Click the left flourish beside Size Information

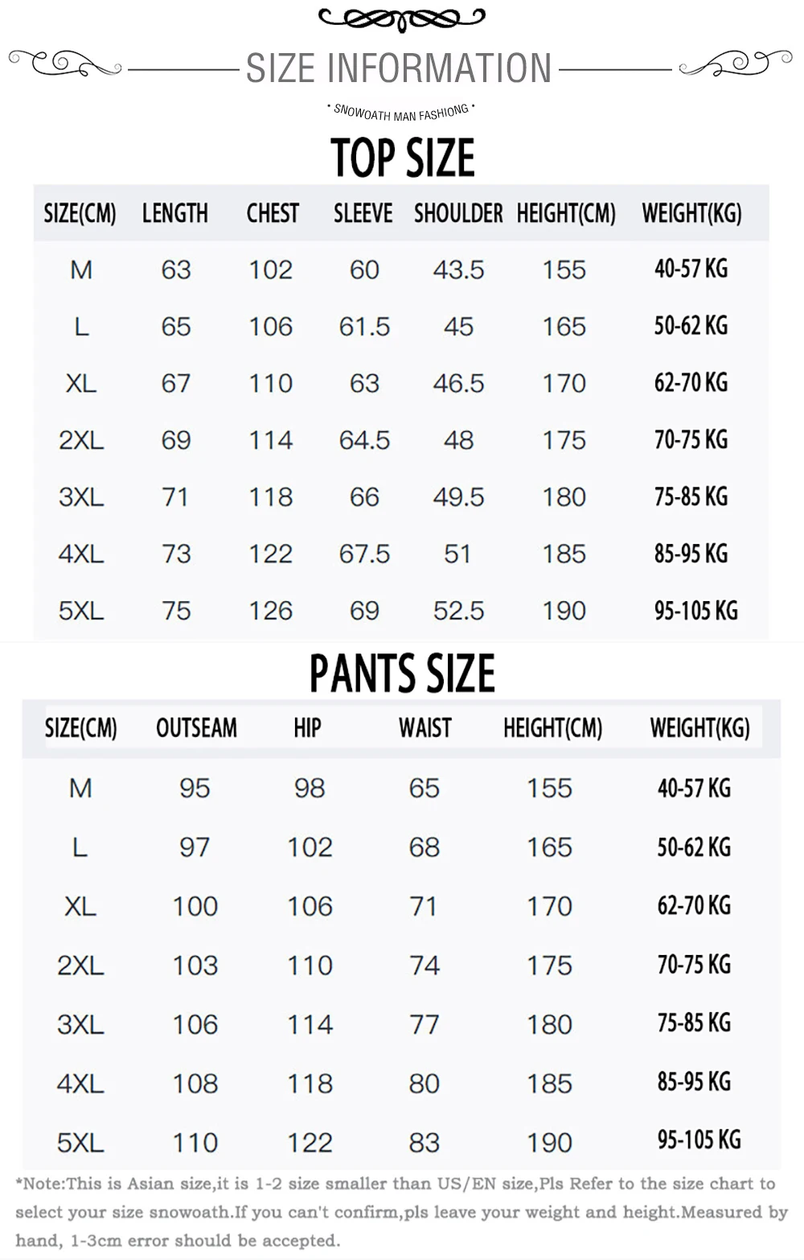tap(65, 62)
